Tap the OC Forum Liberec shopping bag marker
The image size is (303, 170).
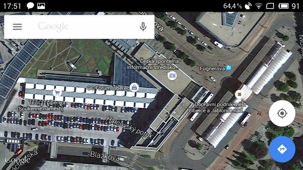tap(134, 87)
